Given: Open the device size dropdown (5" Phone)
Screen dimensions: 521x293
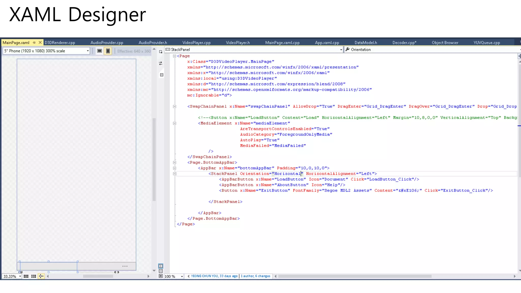Looking at the screenshot, I should click(x=46, y=51).
